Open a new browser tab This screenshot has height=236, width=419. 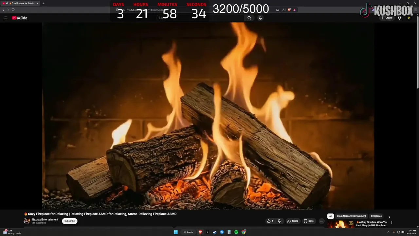[x=43, y=3]
